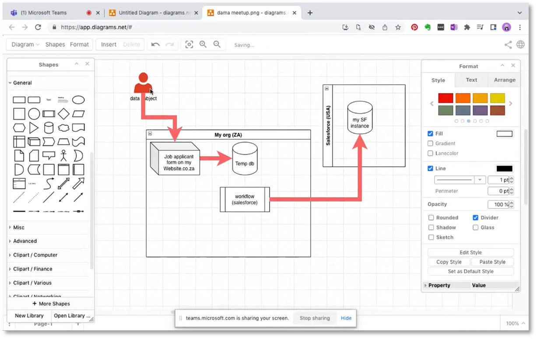The height and width of the screenshot is (339, 537).
Task: Click the Copy Style button
Action: coord(449,262)
